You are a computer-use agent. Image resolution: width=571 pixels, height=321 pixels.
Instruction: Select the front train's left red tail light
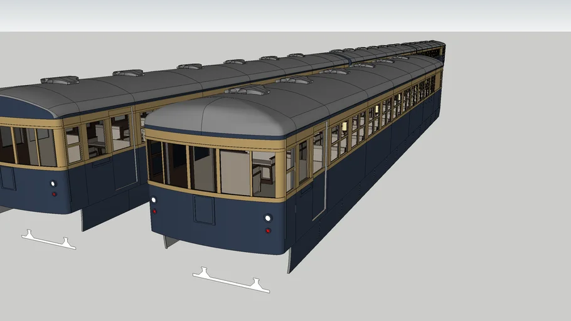click(x=153, y=212)
